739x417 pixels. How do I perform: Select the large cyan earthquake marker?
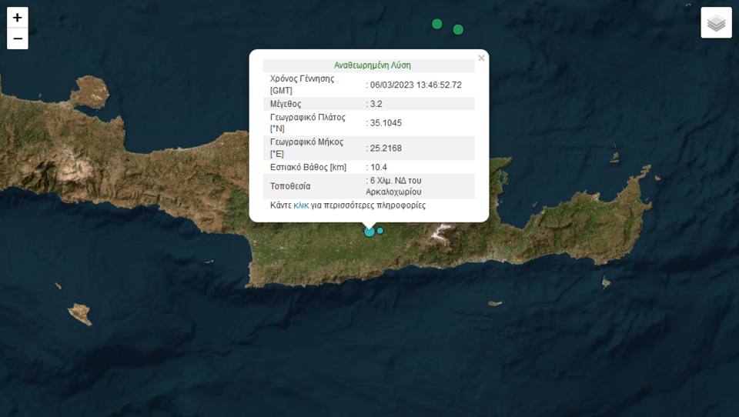[369, 231]
